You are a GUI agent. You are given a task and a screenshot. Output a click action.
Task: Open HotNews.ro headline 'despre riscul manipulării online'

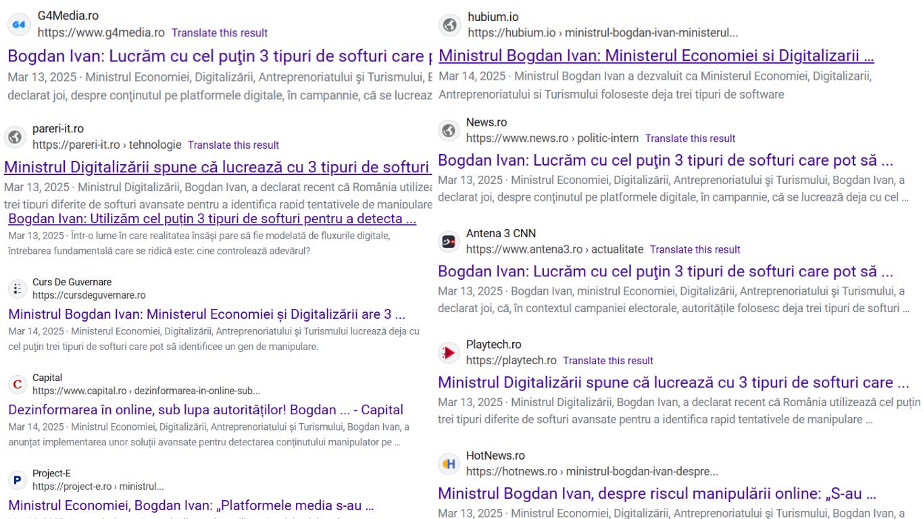[x=657, y=493]
